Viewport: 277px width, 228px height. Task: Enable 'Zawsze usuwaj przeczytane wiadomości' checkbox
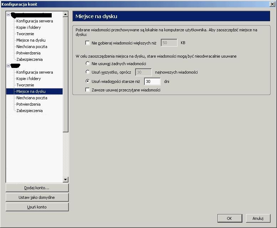click(87, 90)
